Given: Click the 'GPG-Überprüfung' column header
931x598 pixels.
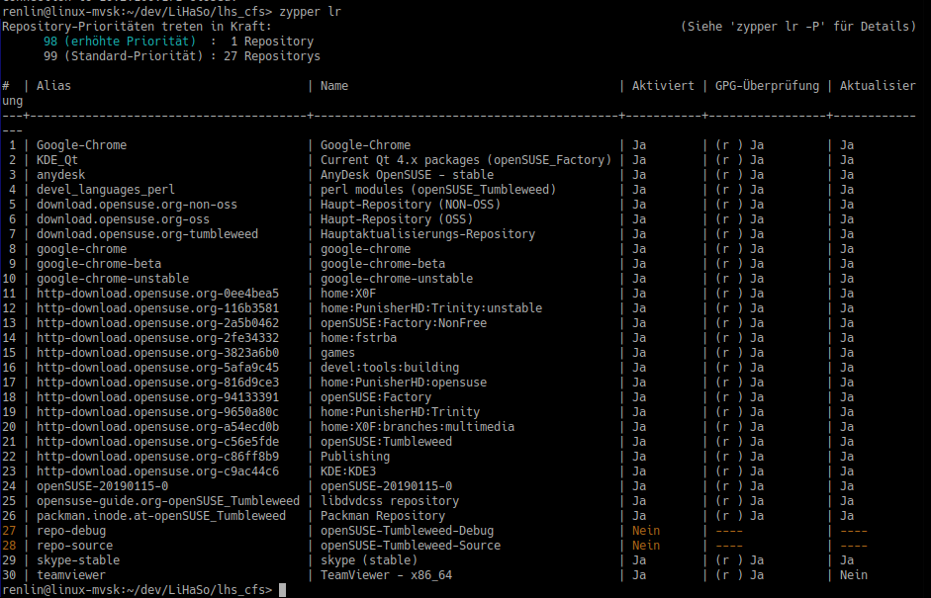Looking at the screenshot, I should click(767, 85).
